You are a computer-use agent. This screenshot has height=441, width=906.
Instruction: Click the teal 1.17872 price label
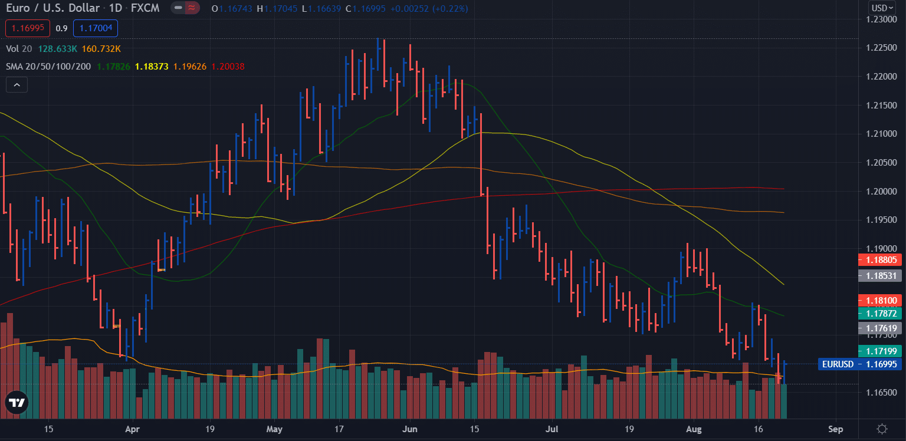(881, 314)
